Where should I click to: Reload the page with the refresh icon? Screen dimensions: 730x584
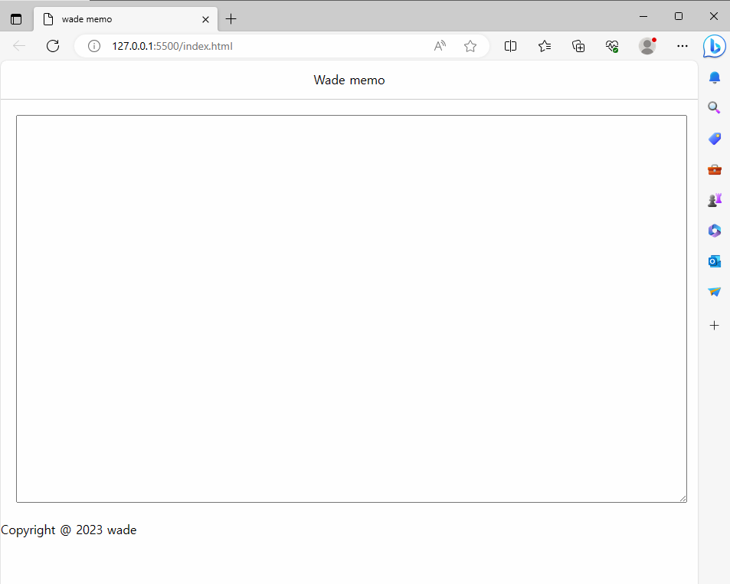53,46
